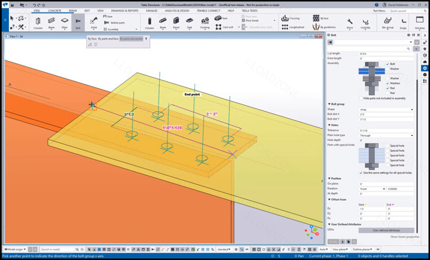430x260 pixels.
Task: Open DRAWINGS & REPORTS tab
Action: [x=124, y=10]
